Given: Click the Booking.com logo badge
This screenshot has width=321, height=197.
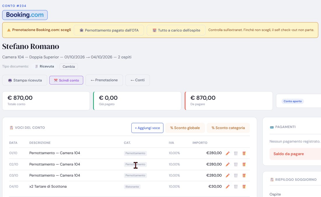Looking at the screenshot, I should click(x=25, y=15).
